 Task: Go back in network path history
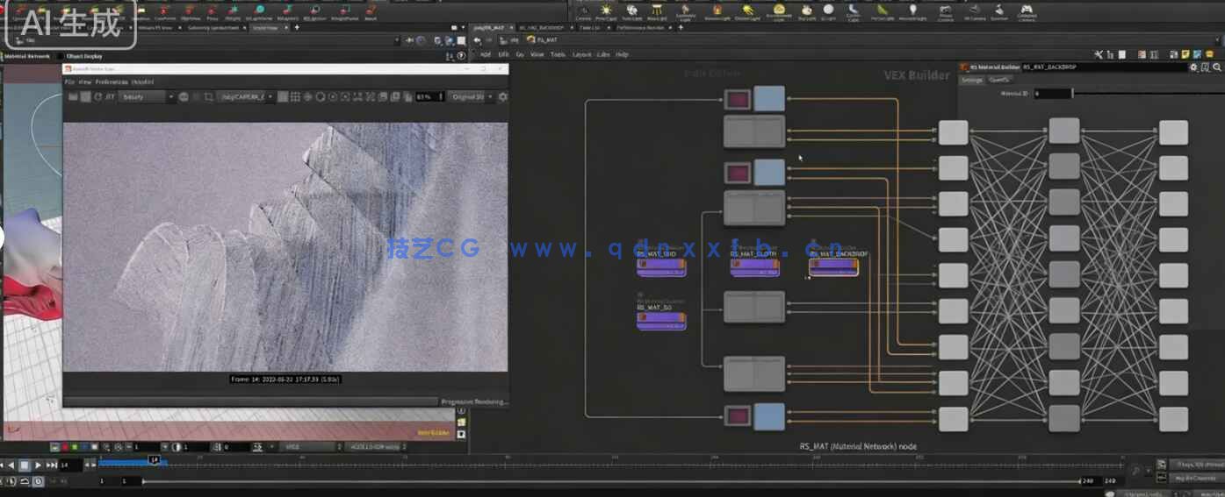478,40
